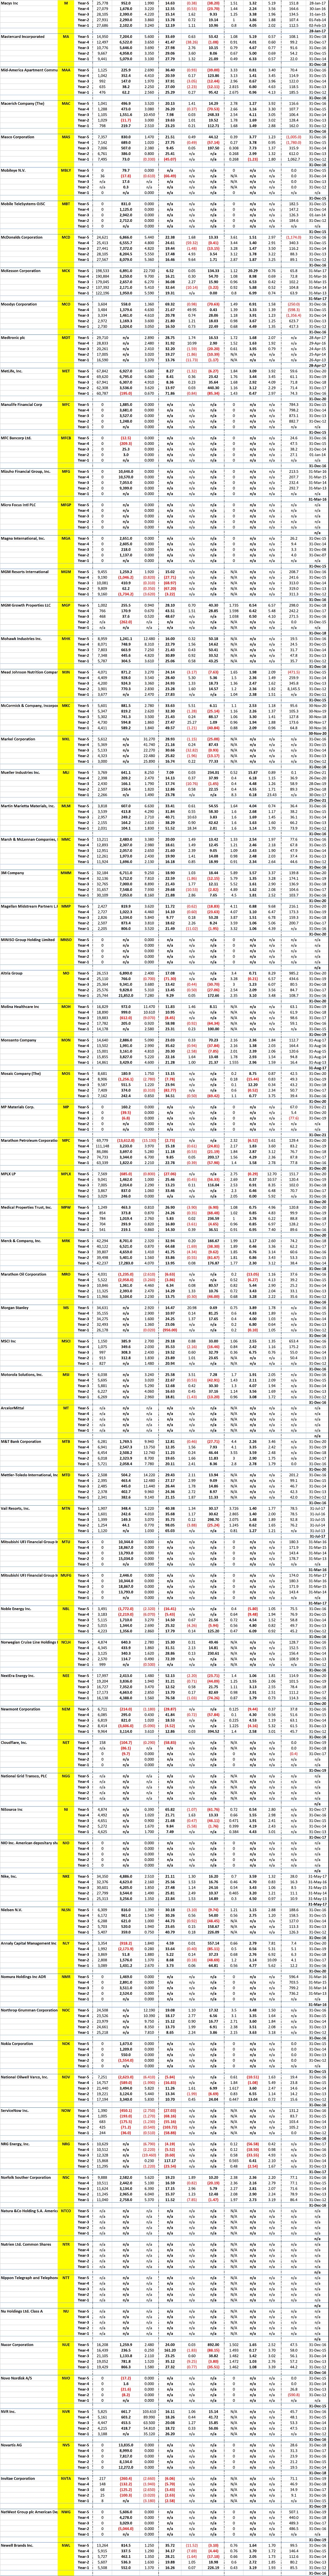Select the yellow 'MCD' ticker cell
The height and width of the screenshot is (2576, 329).
click(66, 237)
